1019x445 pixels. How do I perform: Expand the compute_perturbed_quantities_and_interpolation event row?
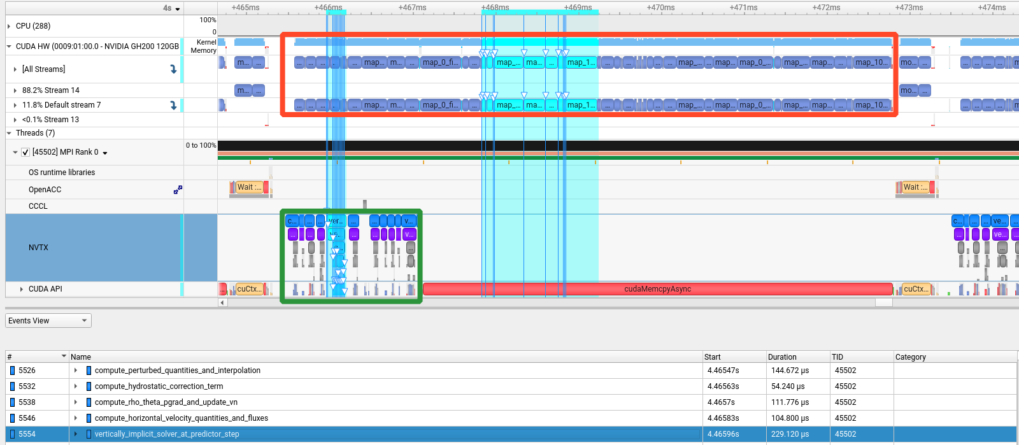pos(76,371)
